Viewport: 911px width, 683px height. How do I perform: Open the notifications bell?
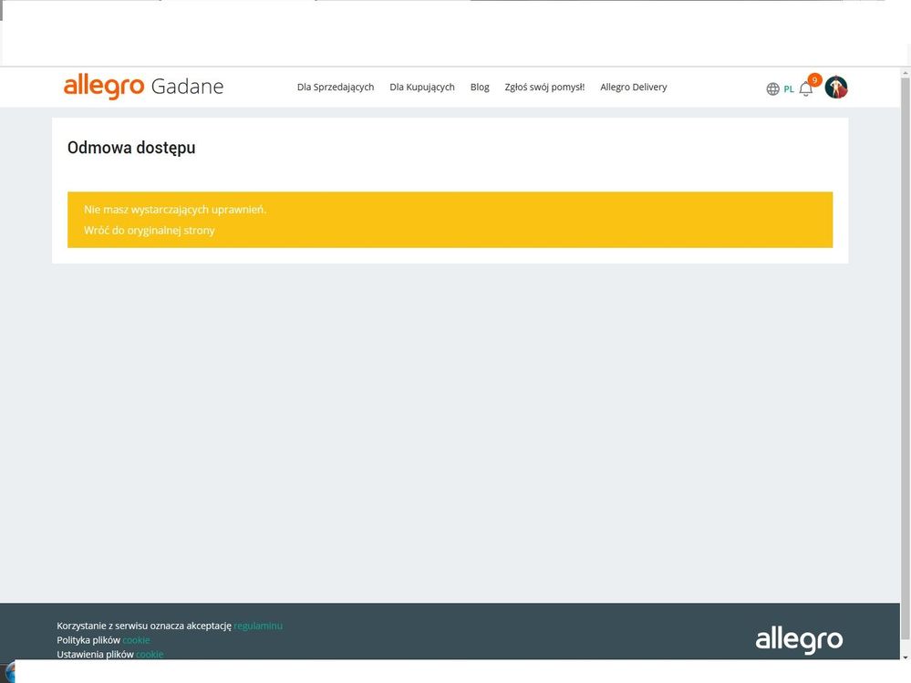tap(805, 89)
